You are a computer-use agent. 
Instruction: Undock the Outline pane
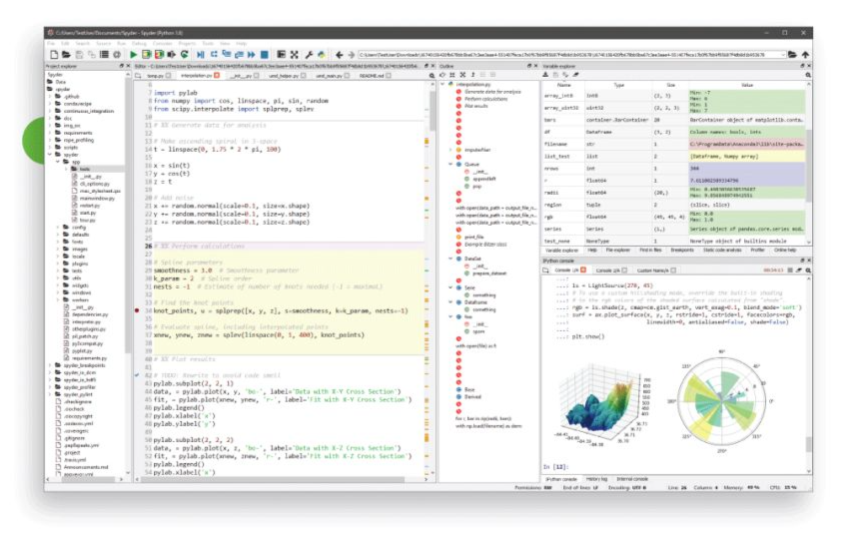[x=528, y=66]
